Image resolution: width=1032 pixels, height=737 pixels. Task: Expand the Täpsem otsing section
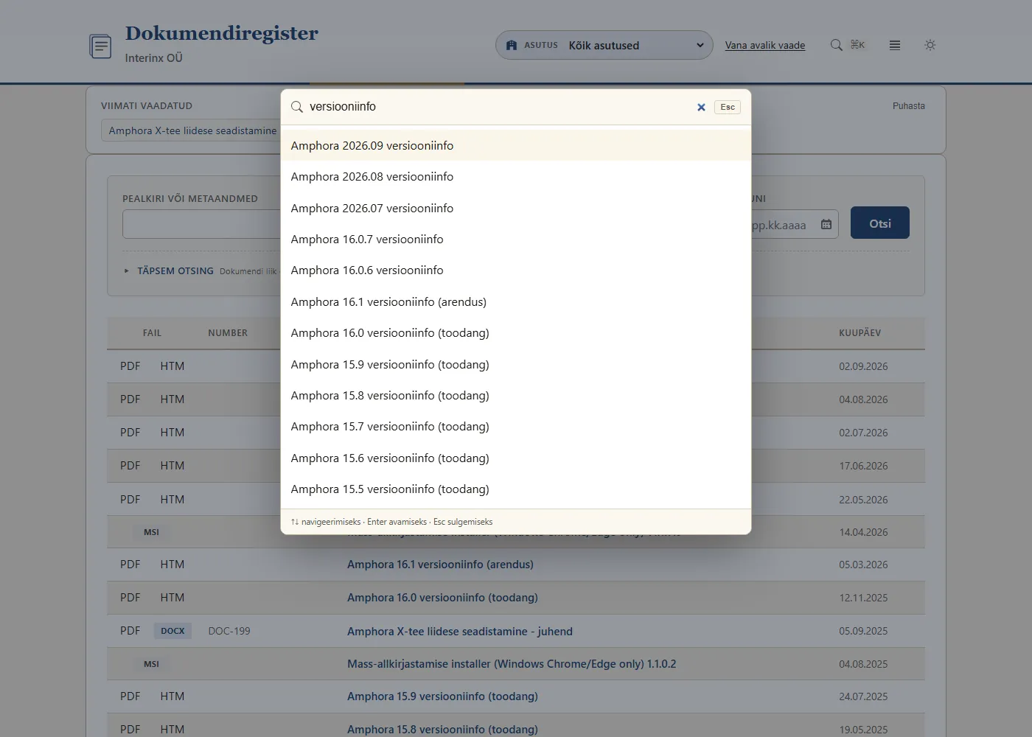(175, 270)
